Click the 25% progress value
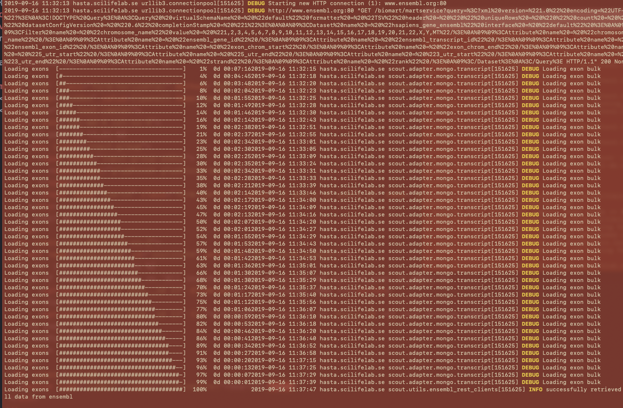This screenshot has width=623, height=408. 201,149
